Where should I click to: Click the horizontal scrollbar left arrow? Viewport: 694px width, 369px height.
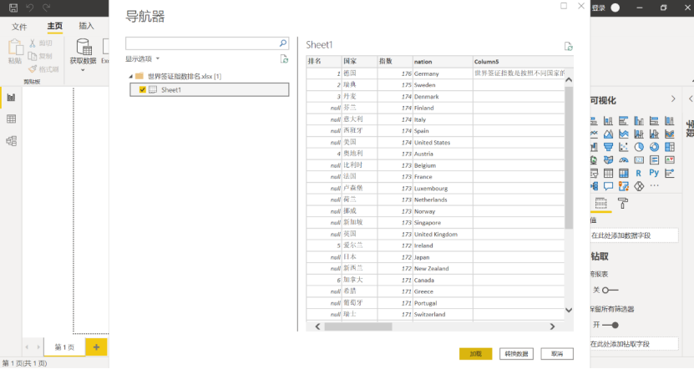(x=317, y=326)
